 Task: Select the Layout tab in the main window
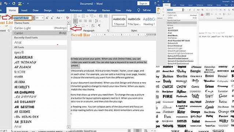tap(60, 10)
